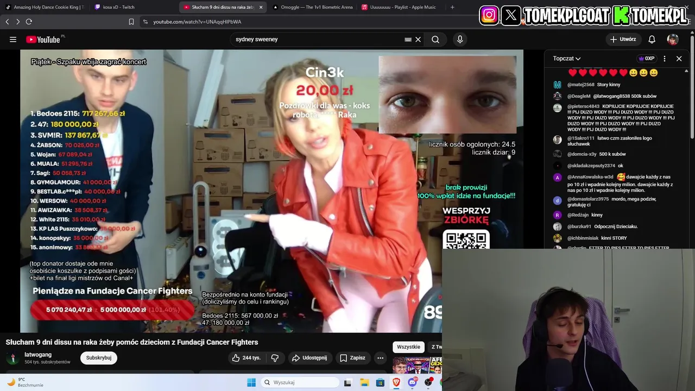Like the video with 244 tys.

pyautogui.click(x=246, y=358)
